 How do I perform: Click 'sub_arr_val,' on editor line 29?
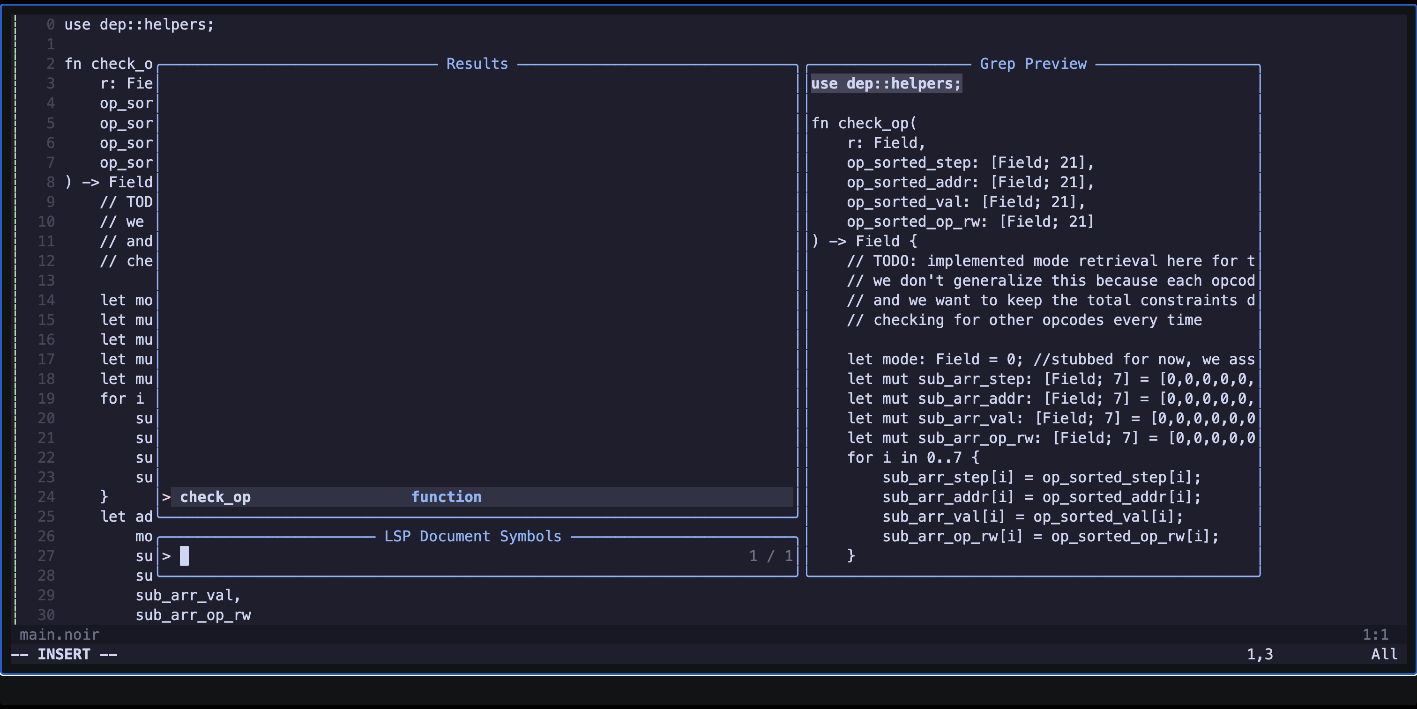pyautogui.click(x=188, y=596)
